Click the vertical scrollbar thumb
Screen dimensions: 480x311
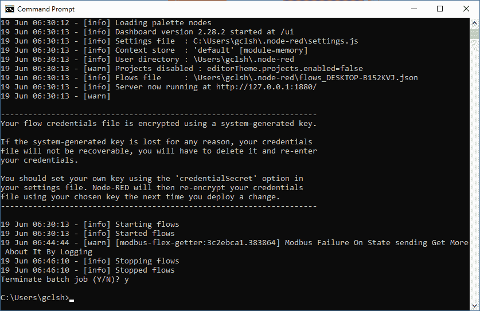[x=474, y=34]
